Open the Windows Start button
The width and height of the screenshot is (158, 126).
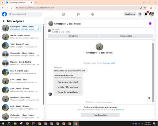(3, 123)
